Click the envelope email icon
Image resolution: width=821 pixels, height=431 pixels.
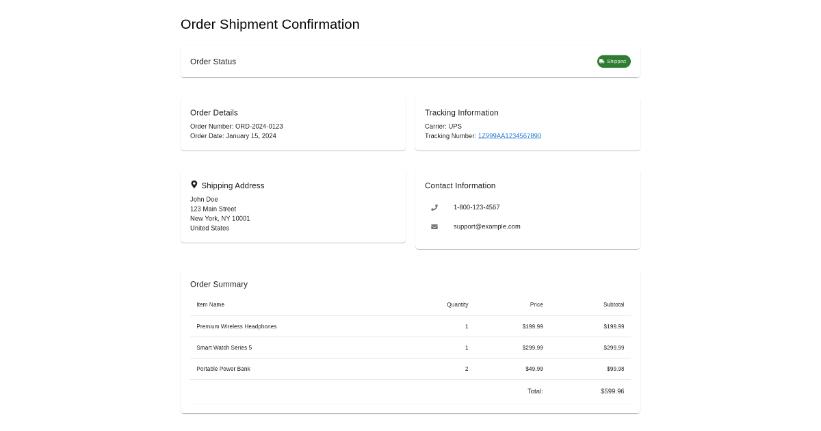coord(434,226)
